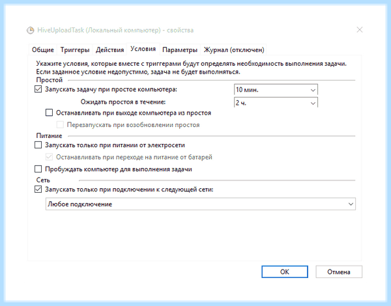Click the Сеть section heading
Image resolution: width=391 pixels, height=306 pixels.
click(x=43, y=180)
